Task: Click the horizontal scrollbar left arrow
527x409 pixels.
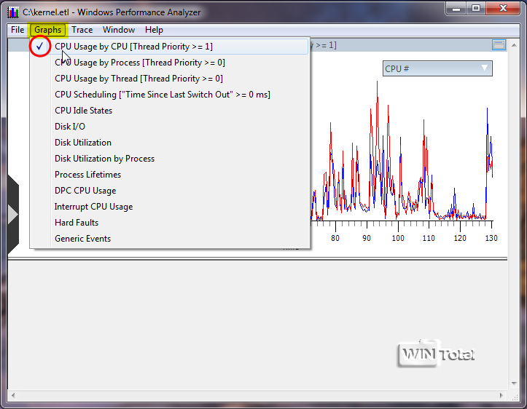Action: (13, 395)
